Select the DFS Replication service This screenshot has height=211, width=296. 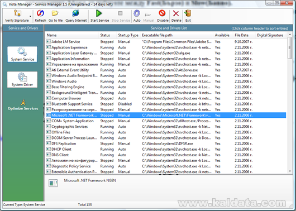click(166, 143)
